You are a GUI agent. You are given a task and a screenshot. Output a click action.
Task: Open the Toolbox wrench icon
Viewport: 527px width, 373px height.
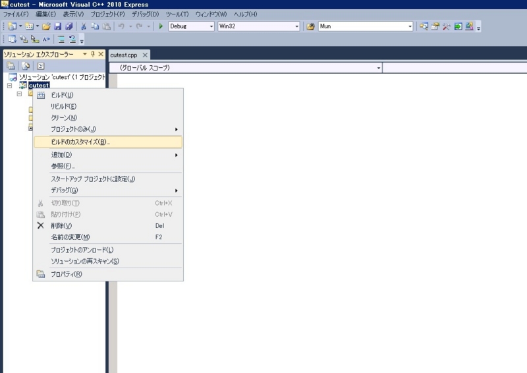[447, 26]
